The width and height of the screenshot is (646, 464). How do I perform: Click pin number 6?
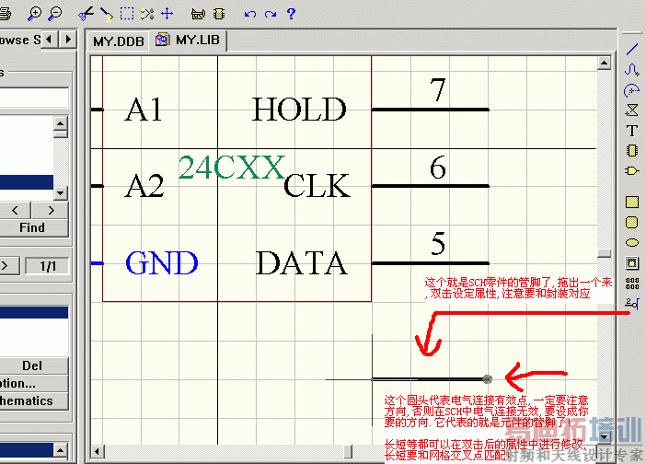438,167
